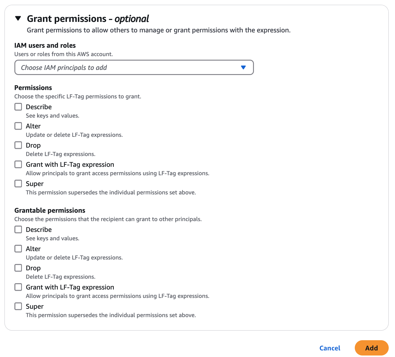Viewport: 395px width, 357px height.
Task: Toggle the Alter checkbox via its label
Action: pyautogui.click(x=33, y=126)
